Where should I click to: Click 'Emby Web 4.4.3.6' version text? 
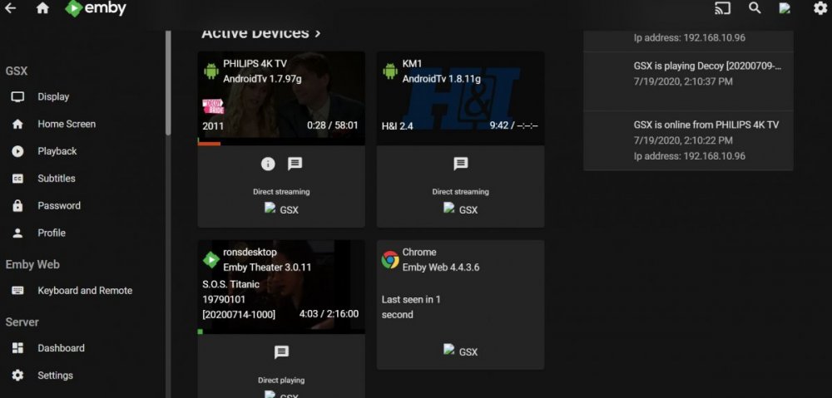click(441, 267)
